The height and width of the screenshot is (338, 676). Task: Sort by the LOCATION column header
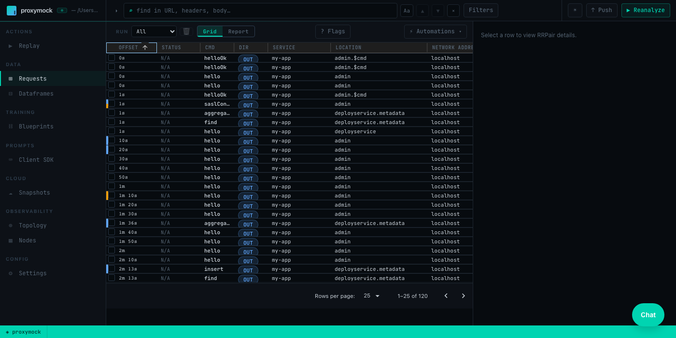coord(348,48)
